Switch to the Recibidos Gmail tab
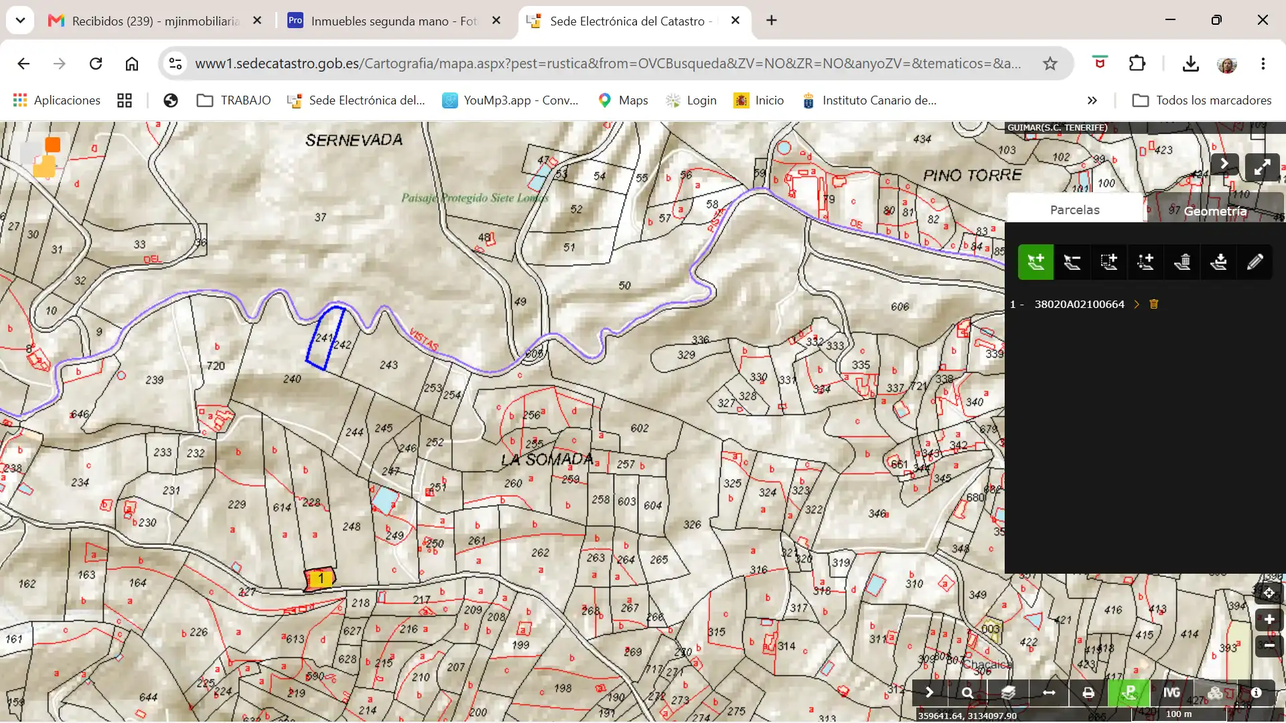Image resolution: width=1286 pixels, height=723 pixels. tap(155, 21)
